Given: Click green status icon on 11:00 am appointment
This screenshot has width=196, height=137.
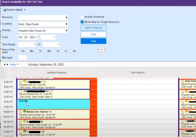Looking at the screenshot, I should [25, 131].
